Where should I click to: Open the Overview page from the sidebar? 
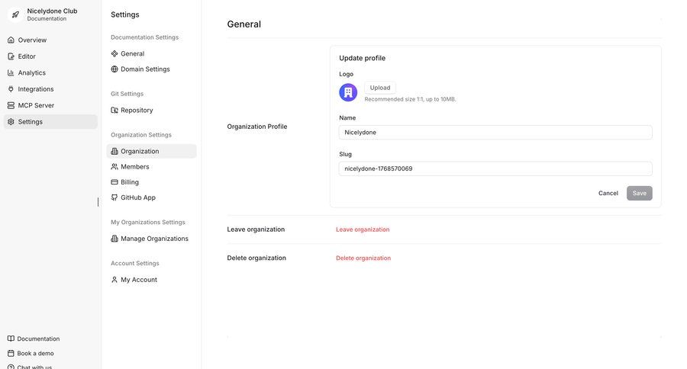(x=32, y=40)
